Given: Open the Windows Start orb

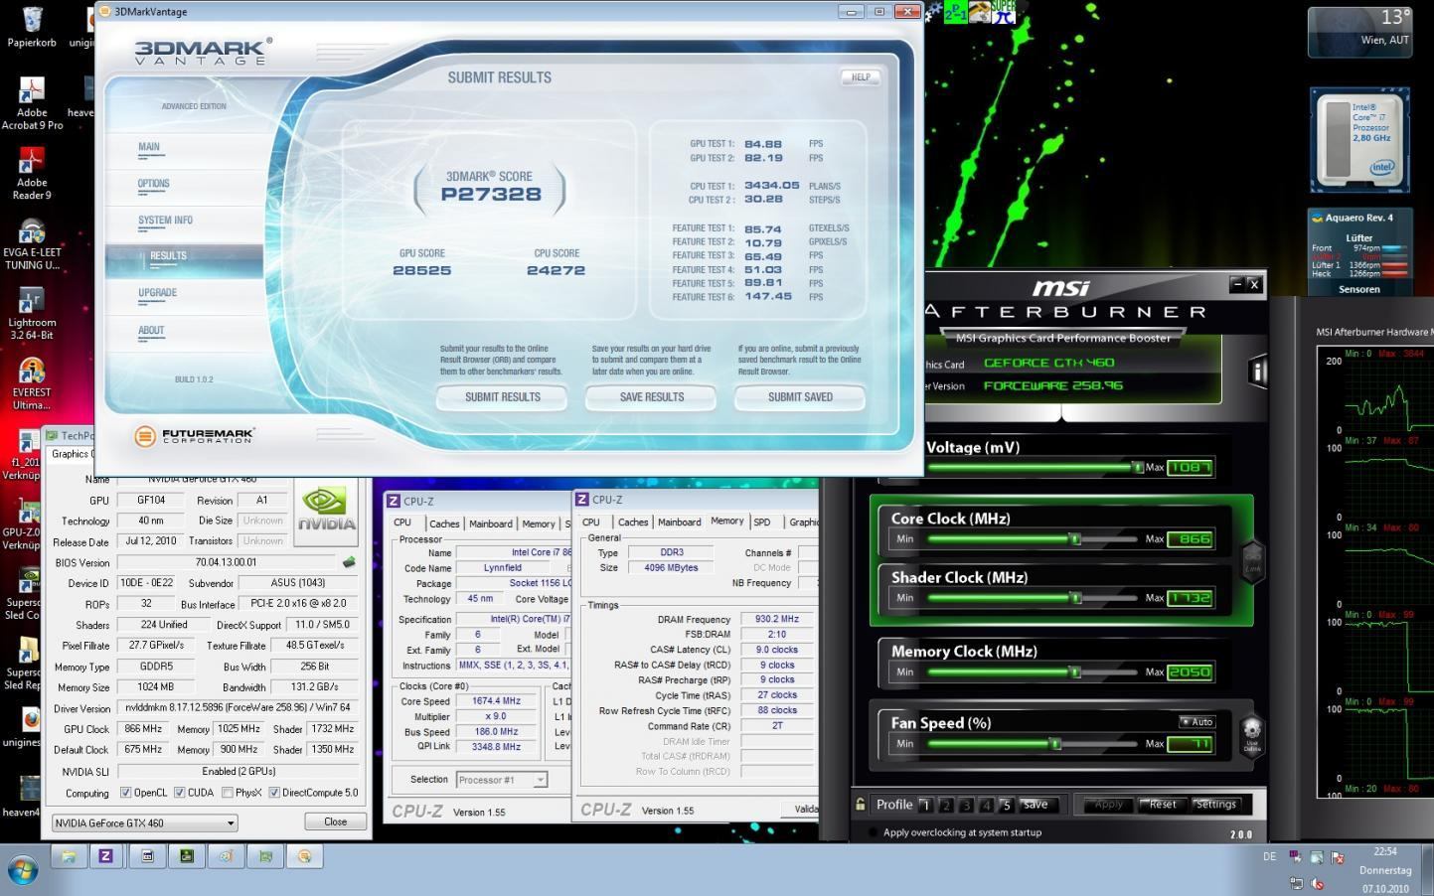Looking at the screenshot, I should (x=22, y=871).
